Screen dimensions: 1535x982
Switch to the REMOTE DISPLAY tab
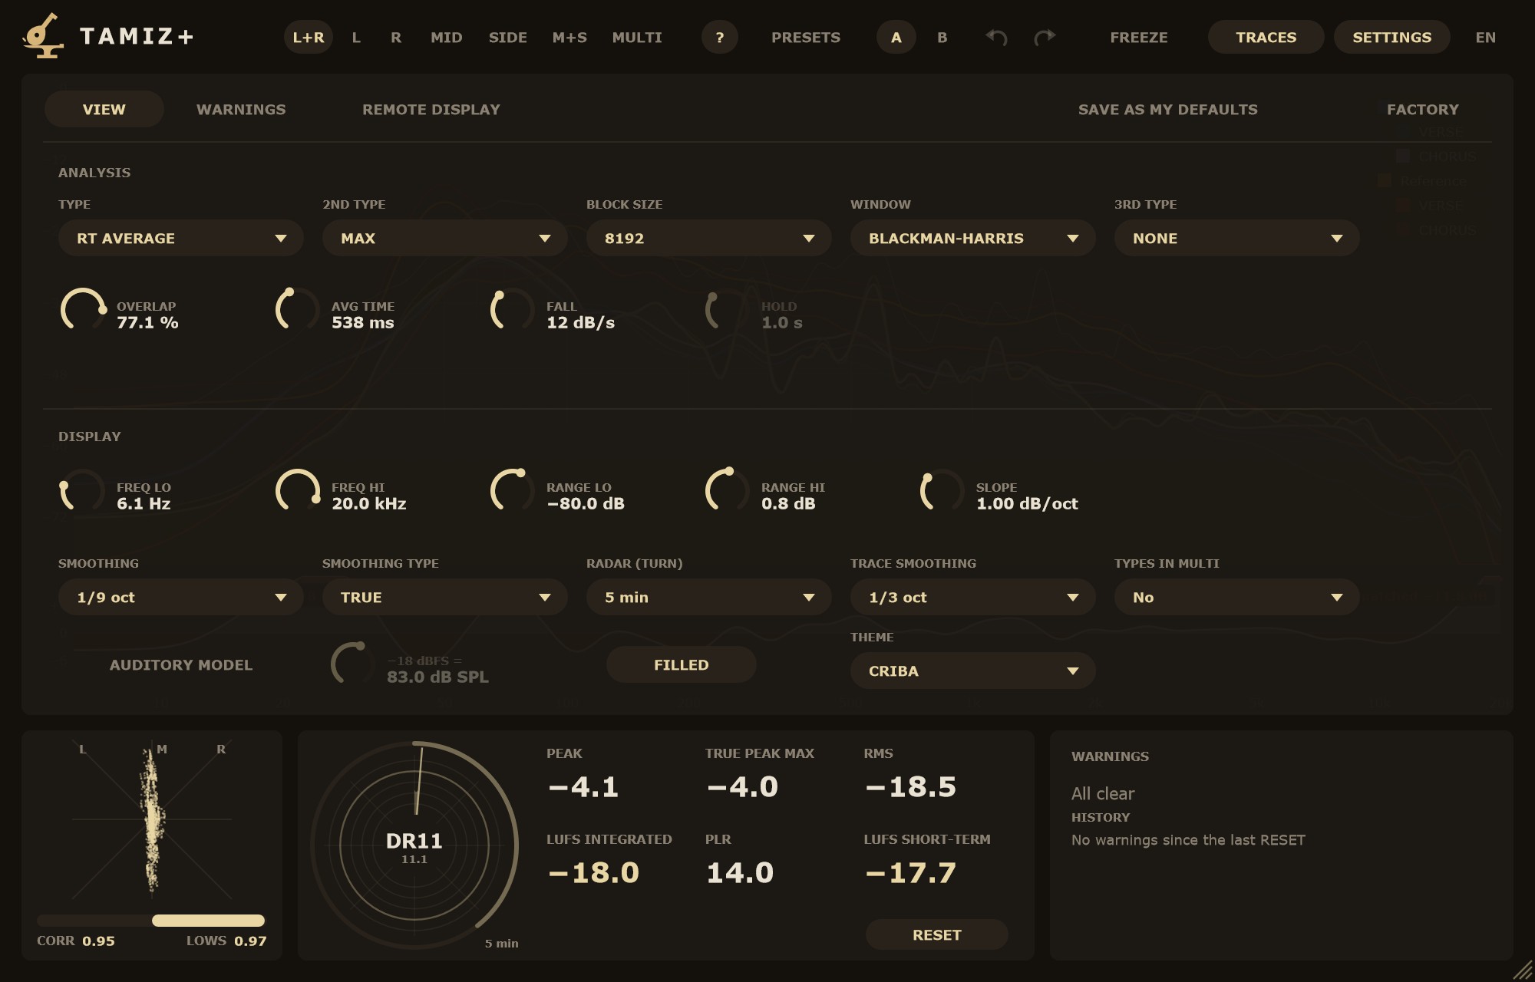click(431, 109)
